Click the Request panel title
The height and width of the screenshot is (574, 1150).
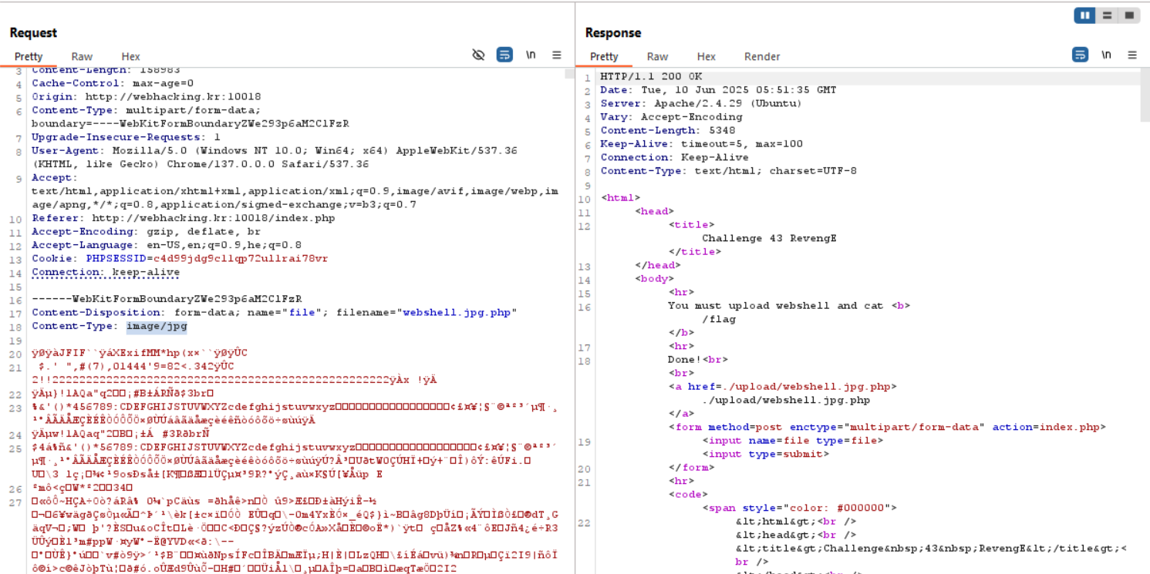click(x=33, y=32)
